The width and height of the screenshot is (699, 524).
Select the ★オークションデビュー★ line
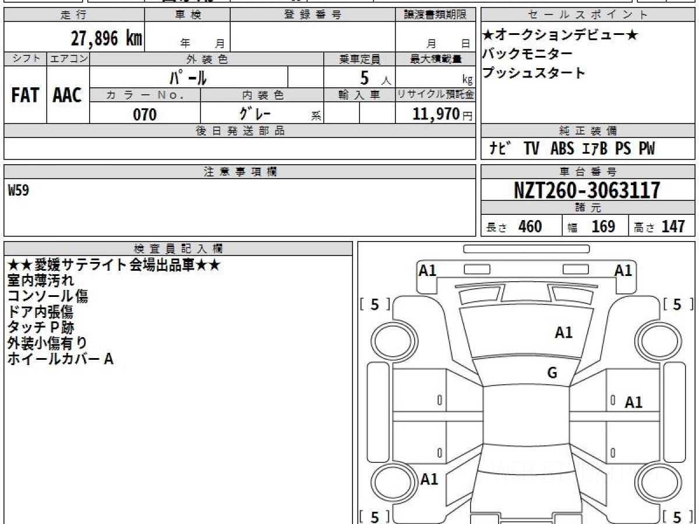tap(560, 35)
